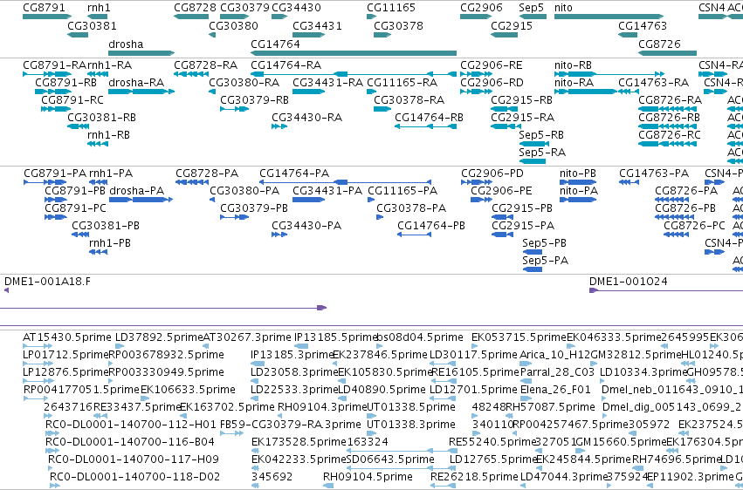Select the SD06643.5prime EST label
Viewport: 743px width, 490px height.
390,459
